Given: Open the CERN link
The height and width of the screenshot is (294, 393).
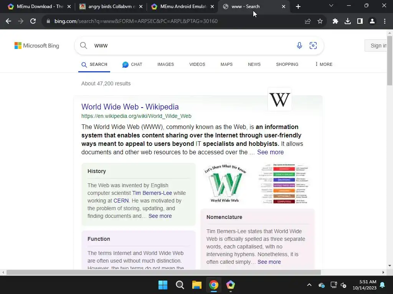Looking at the screenshot, I should (121, 201).
